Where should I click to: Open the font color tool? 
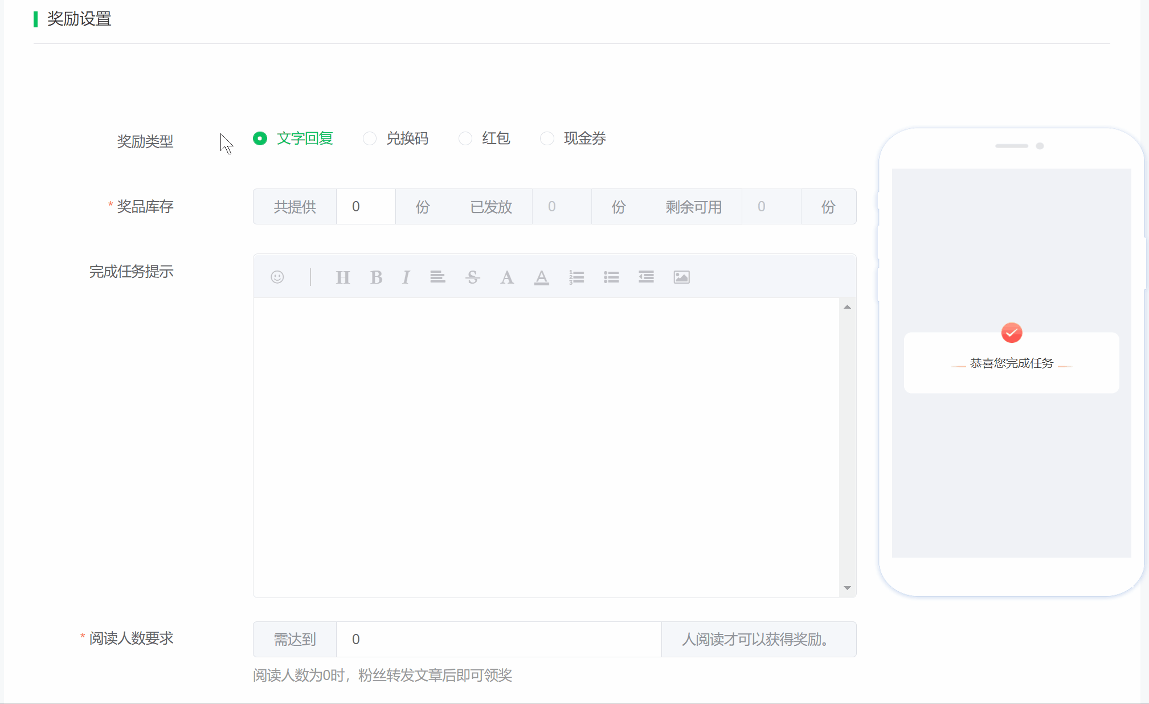pyautogui.click(x=506, y=277)
